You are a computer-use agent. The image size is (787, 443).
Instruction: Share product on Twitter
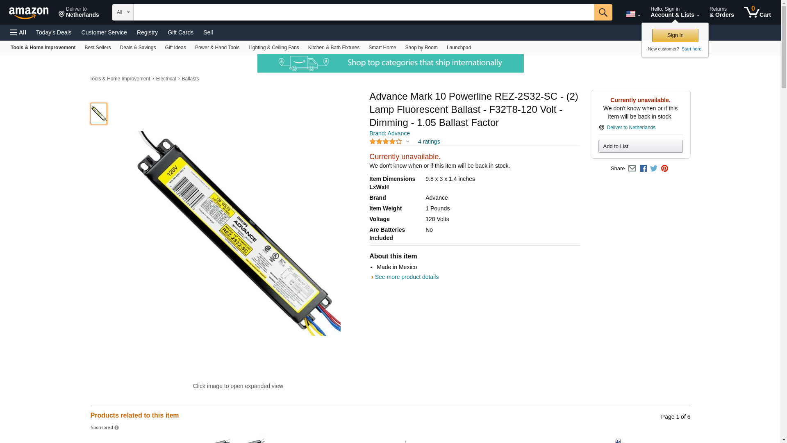click(654, 169)
